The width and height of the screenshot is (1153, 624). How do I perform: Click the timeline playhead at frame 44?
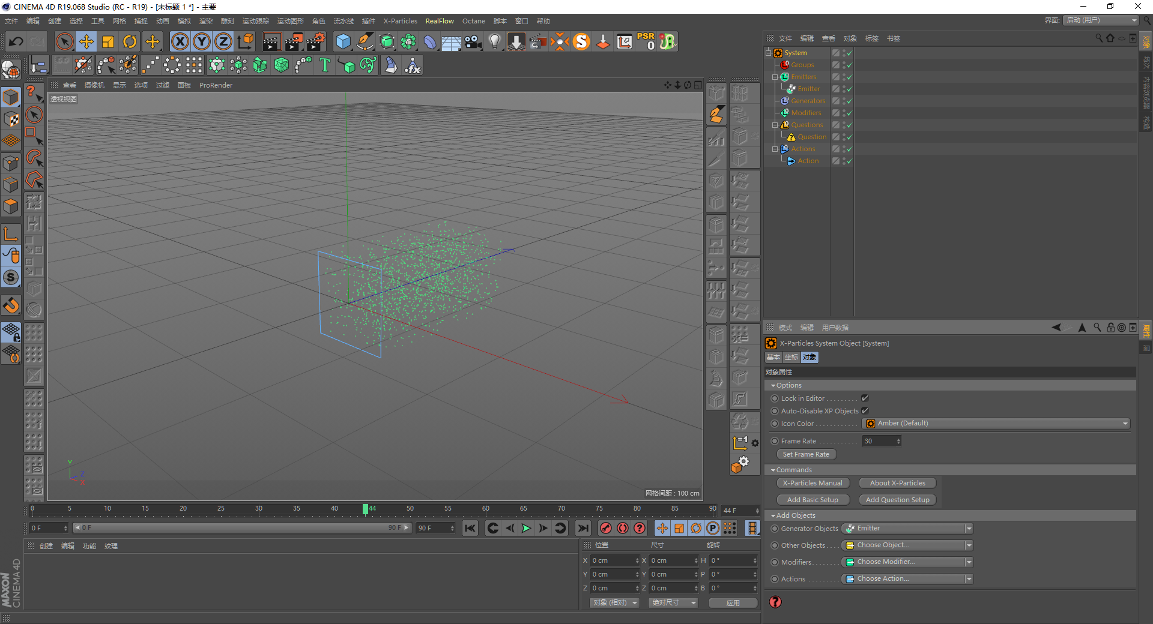pos(365,509)
